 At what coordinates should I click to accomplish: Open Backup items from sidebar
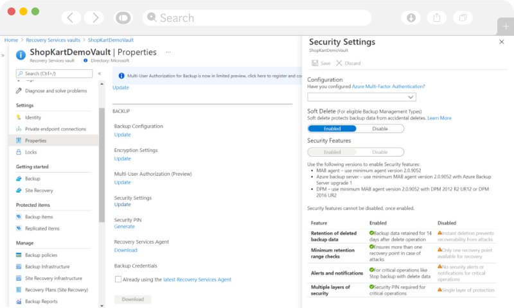tap(38, 217)
